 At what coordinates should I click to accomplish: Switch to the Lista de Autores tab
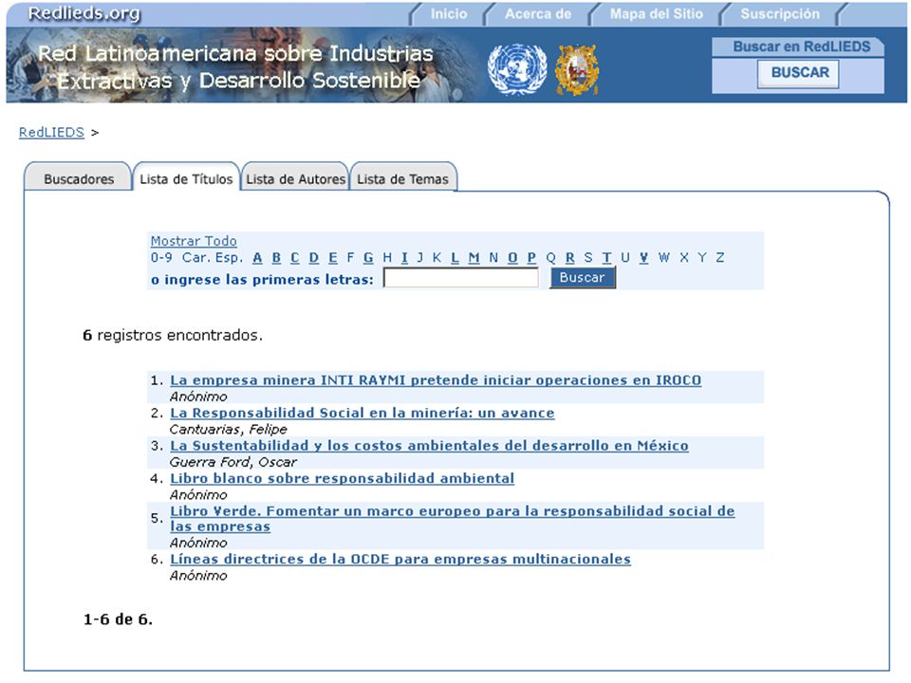tap(295, 179)
